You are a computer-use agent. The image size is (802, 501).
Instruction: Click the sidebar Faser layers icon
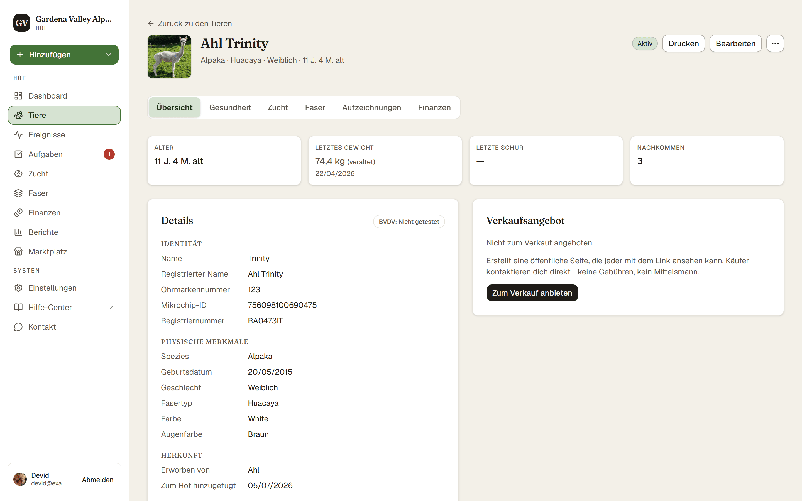click(18, 193)
